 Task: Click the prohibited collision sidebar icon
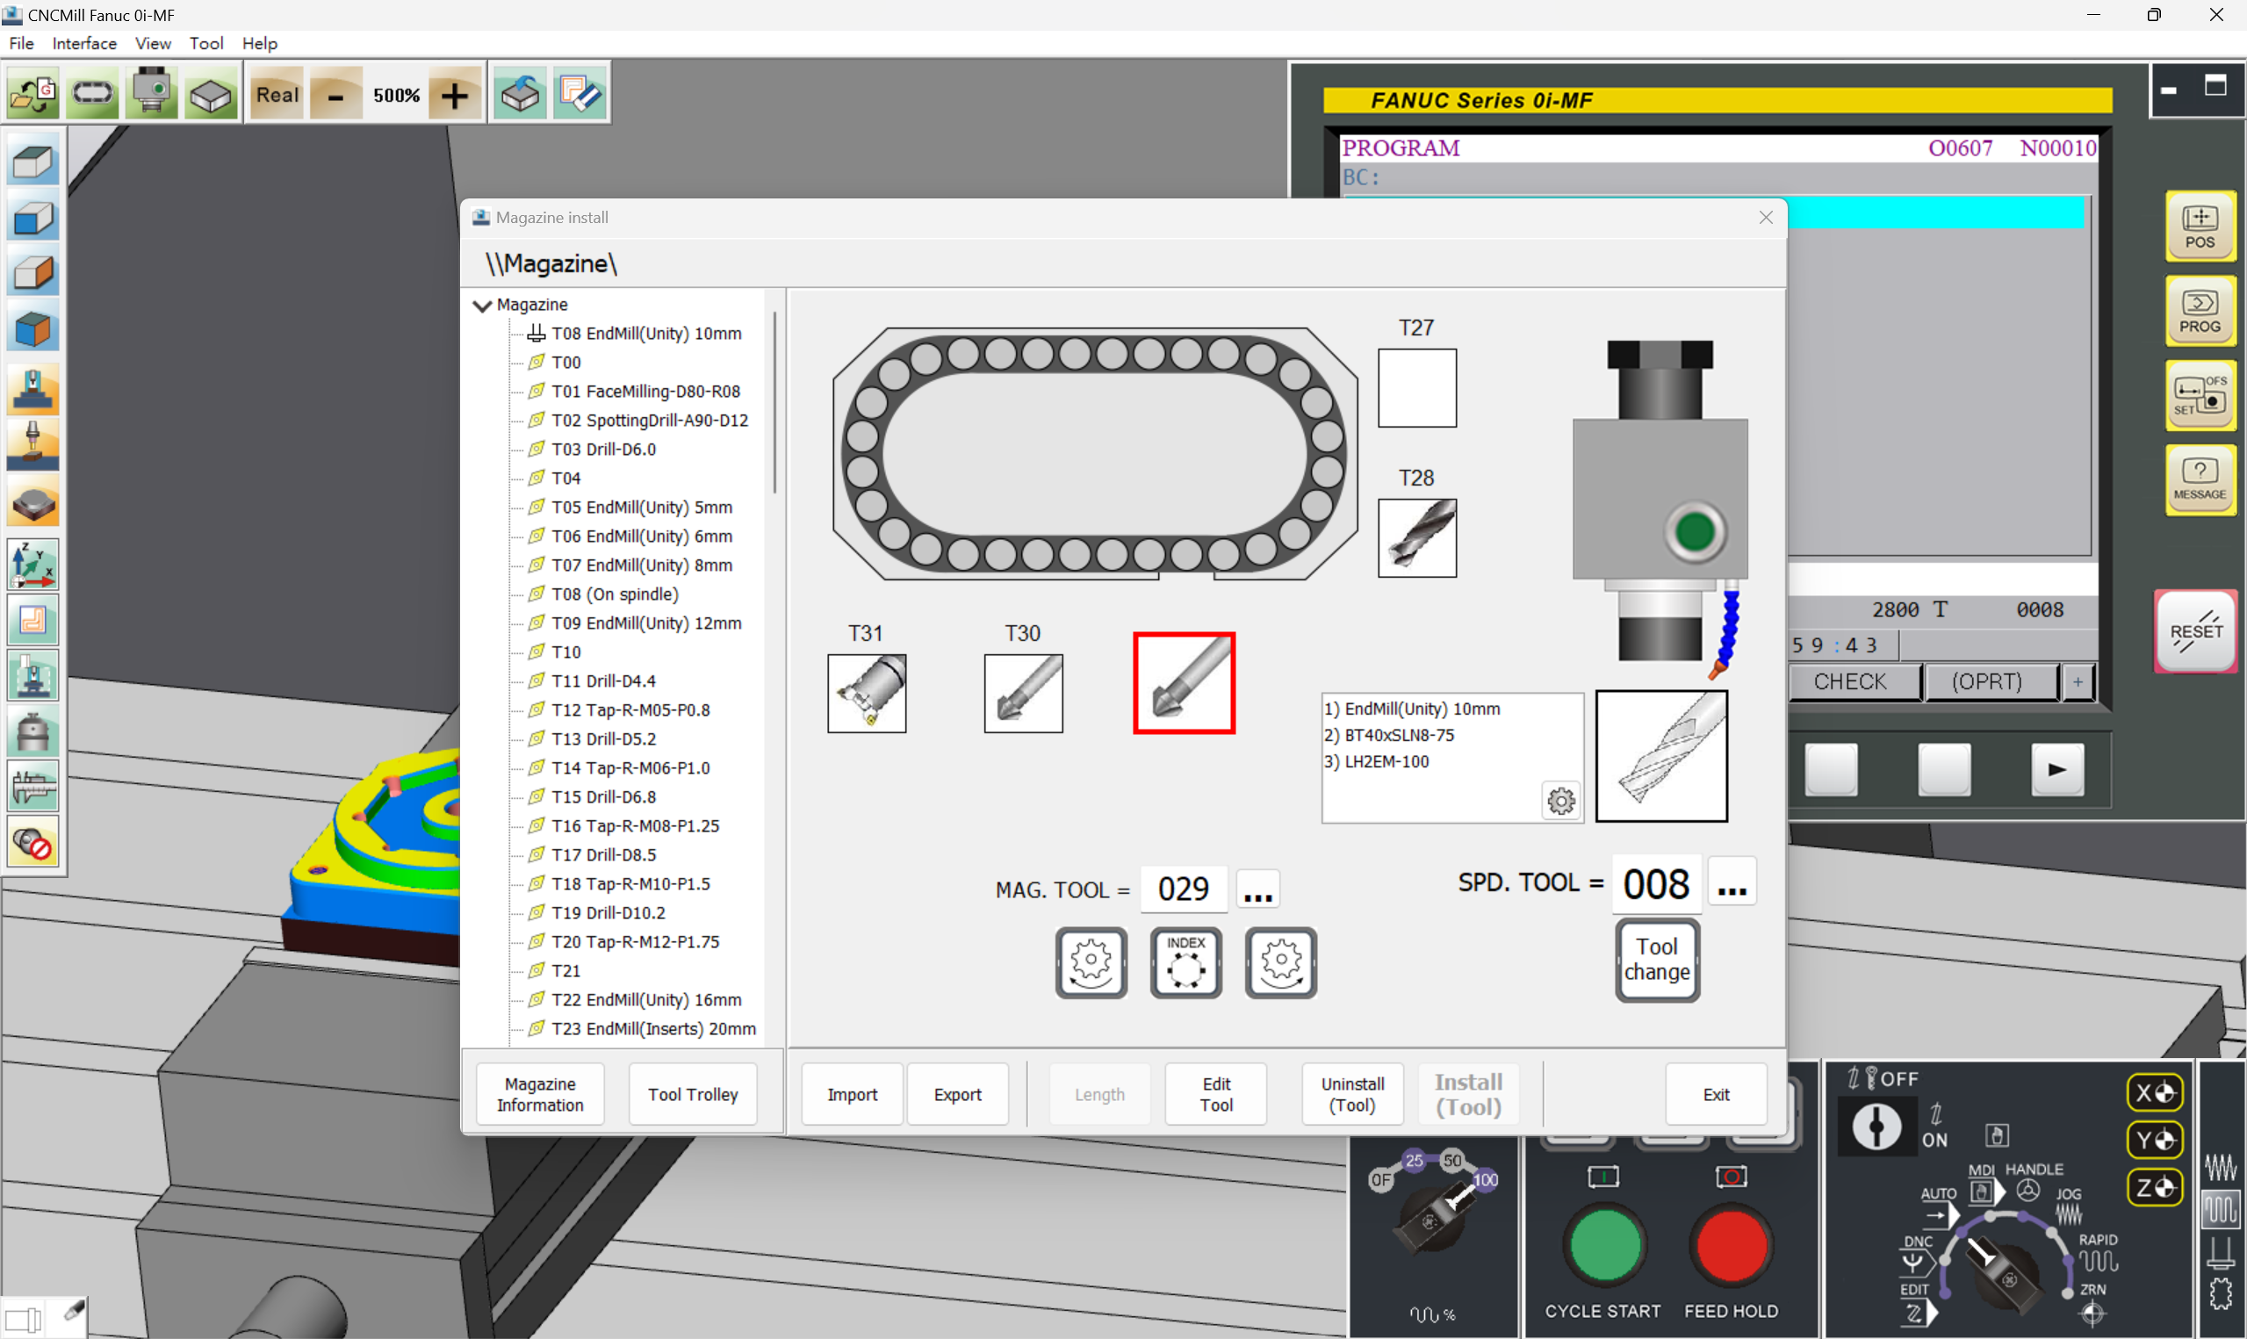click(x=33, y=842)
